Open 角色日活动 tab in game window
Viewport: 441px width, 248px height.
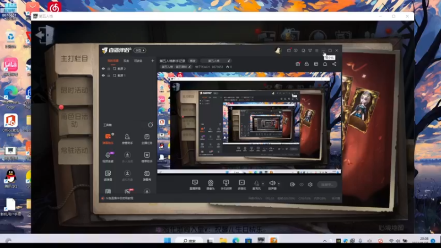74,120
